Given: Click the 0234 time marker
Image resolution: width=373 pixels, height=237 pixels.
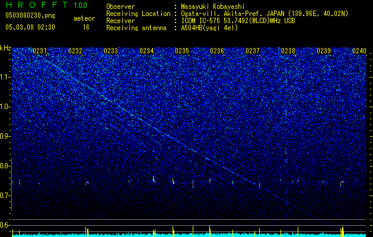Looking at the screenshot, I should point(146,51).
